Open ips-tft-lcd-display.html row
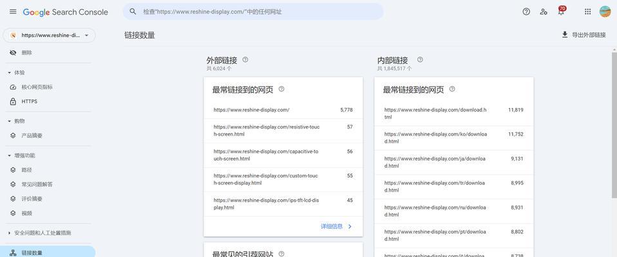Image resolution: width=617 pixels, height=257 pixels. point(283,204)
